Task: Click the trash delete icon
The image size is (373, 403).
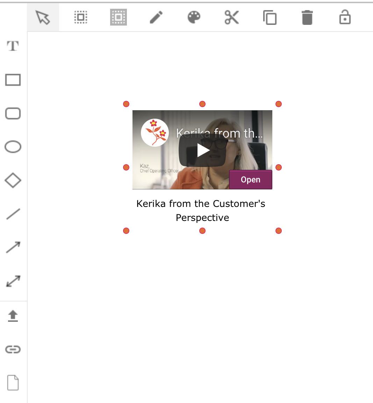Action: (x=307, y=18)
